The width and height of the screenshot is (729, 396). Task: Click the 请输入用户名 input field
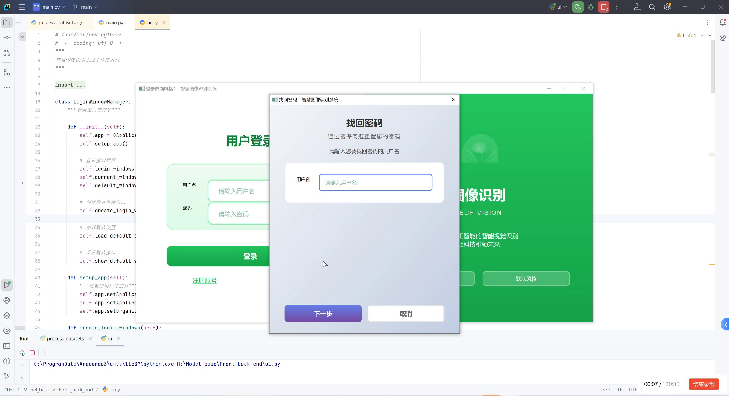[x=375, y=183]
